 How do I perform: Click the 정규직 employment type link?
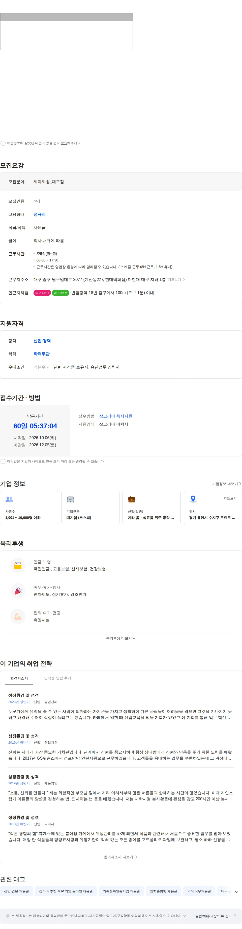pyautogui.click(x=40, y=215)
